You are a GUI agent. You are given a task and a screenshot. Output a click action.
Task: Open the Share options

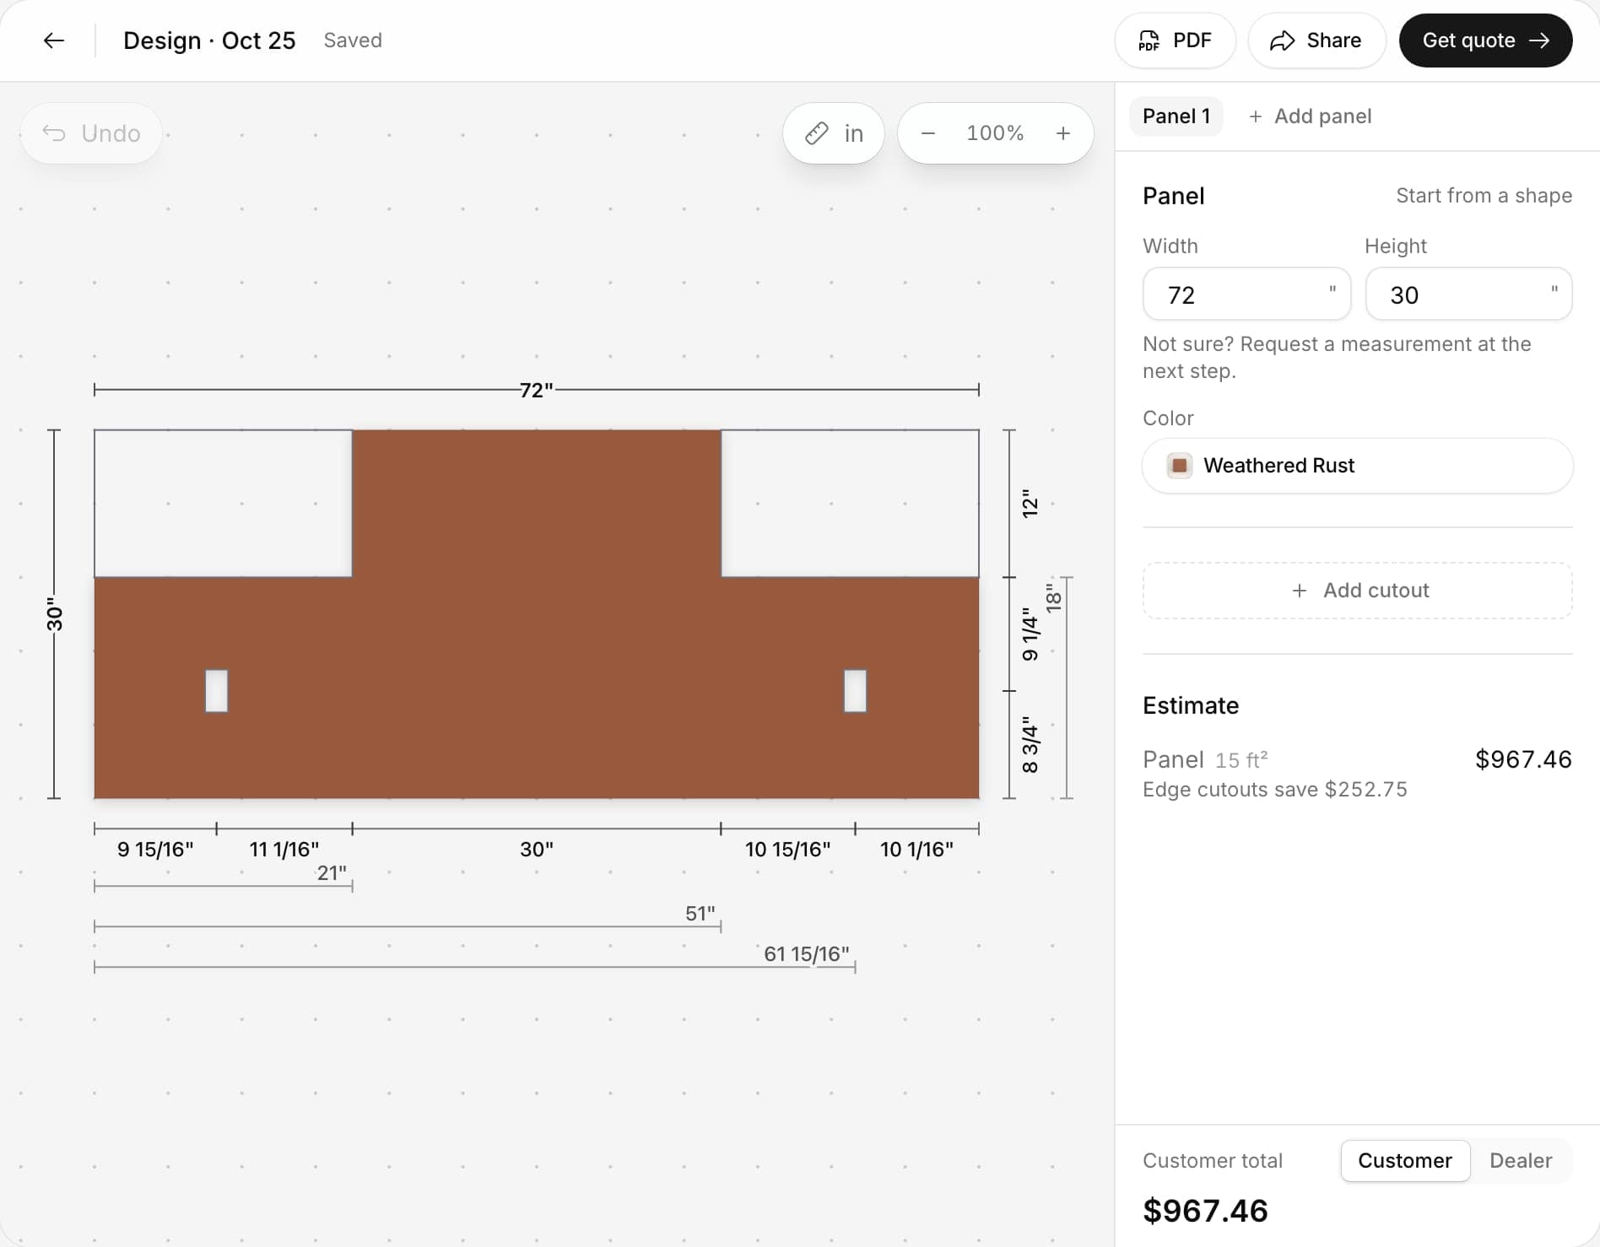[x=1316, y=40]
